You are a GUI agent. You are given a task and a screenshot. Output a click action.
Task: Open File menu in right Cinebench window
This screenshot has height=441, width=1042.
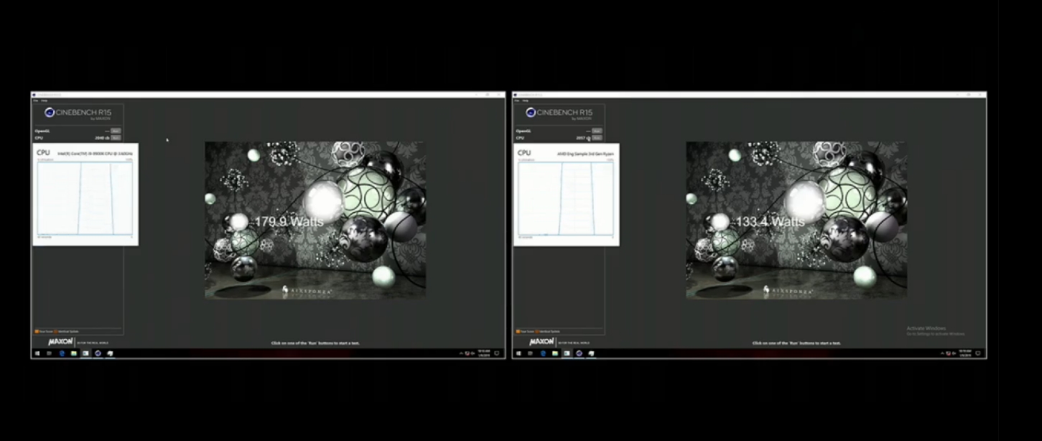click(517, 101)
